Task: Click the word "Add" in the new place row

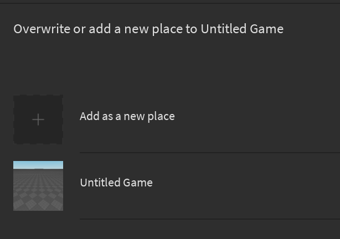Action: [89, 116]
